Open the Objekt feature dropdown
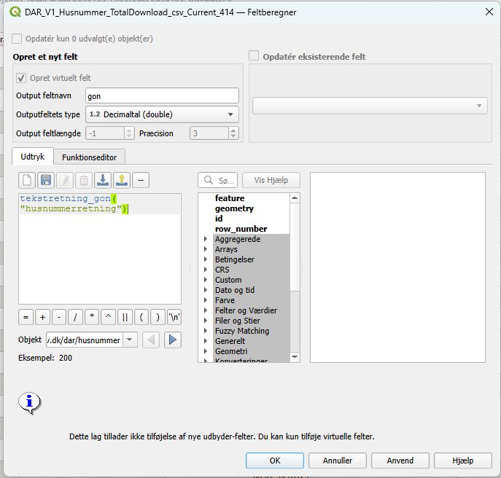The width and height of the screenshot is (501, 478). click(x=130, y=340)
